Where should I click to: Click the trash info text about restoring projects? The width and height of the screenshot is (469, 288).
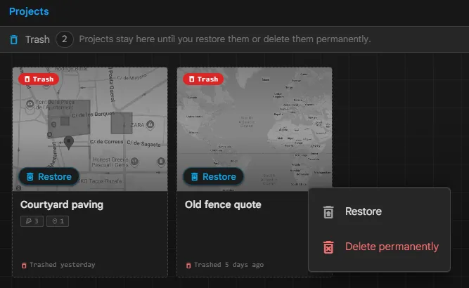point(225,39)
